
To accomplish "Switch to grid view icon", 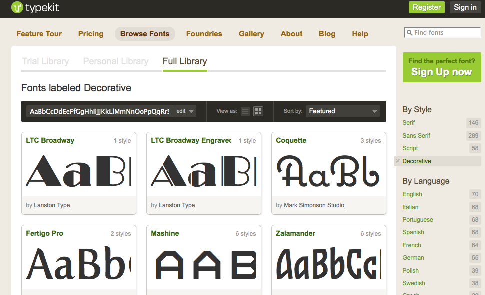I will [x=258, y=111].
